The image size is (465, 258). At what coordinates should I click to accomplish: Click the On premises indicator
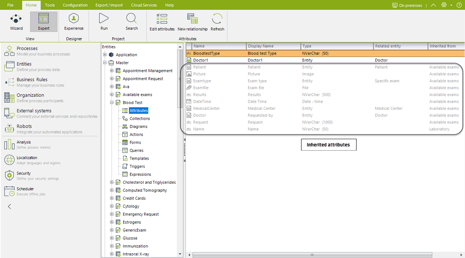point(407,5)
